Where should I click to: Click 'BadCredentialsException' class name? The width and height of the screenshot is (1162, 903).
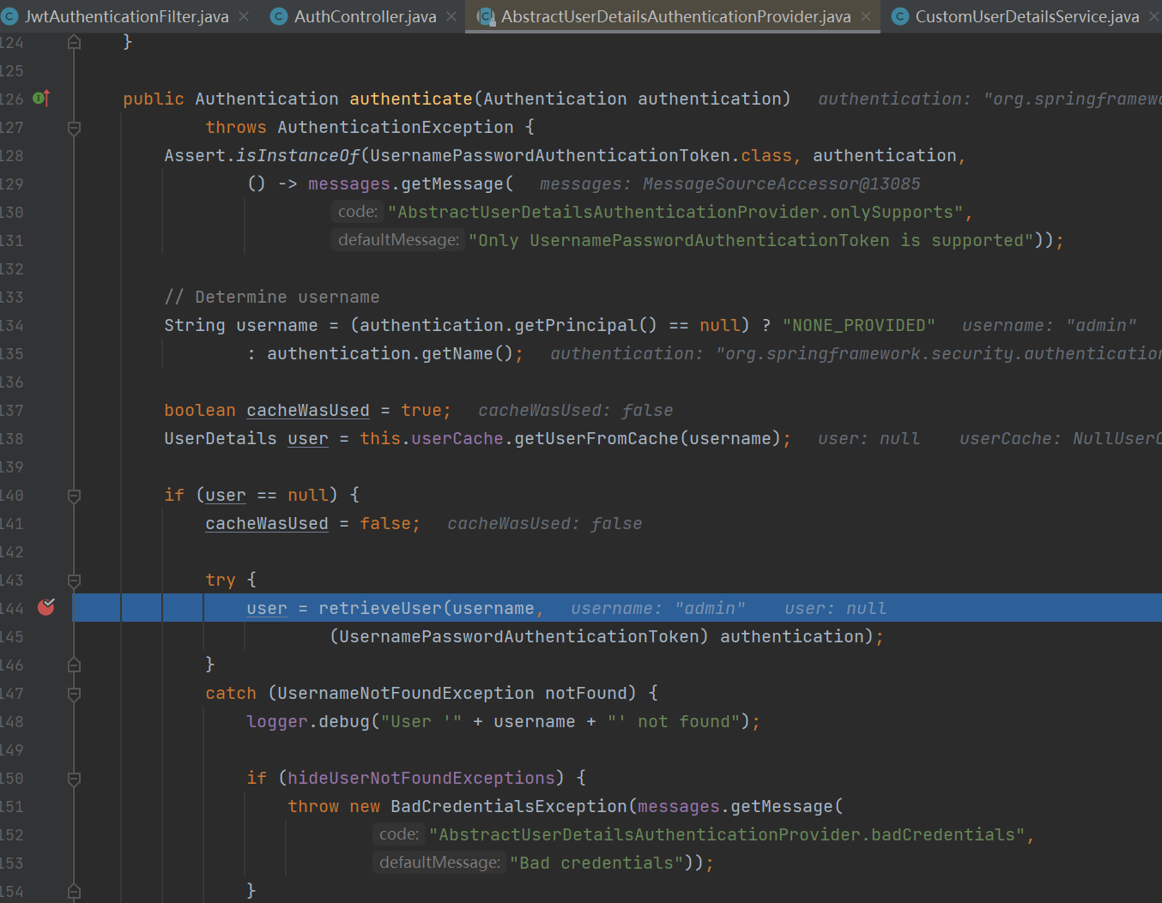[x=509, y=806]
